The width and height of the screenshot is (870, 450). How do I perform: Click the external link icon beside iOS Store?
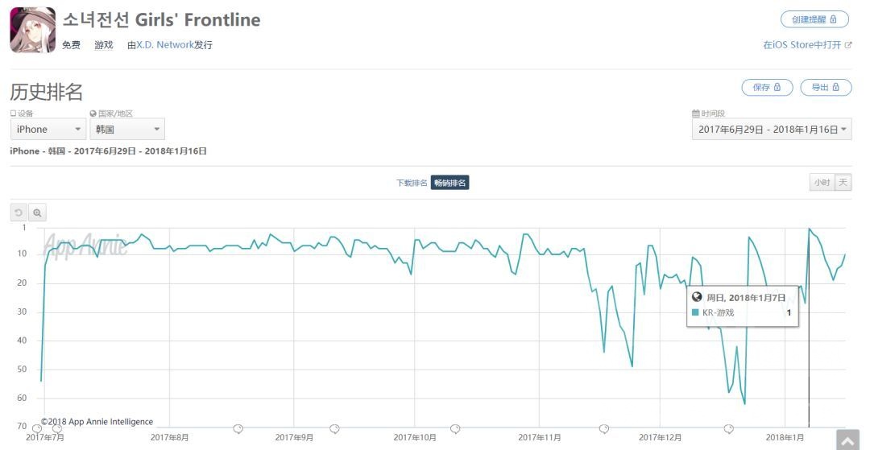point(848,45)
